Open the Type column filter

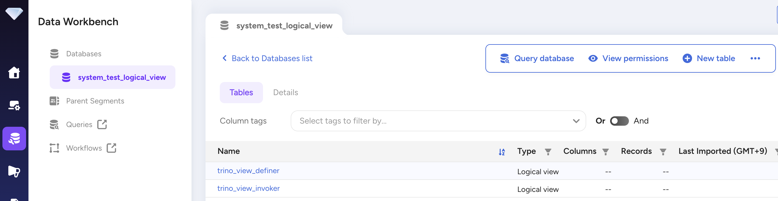pyautogui.click(x=548, y=152)
